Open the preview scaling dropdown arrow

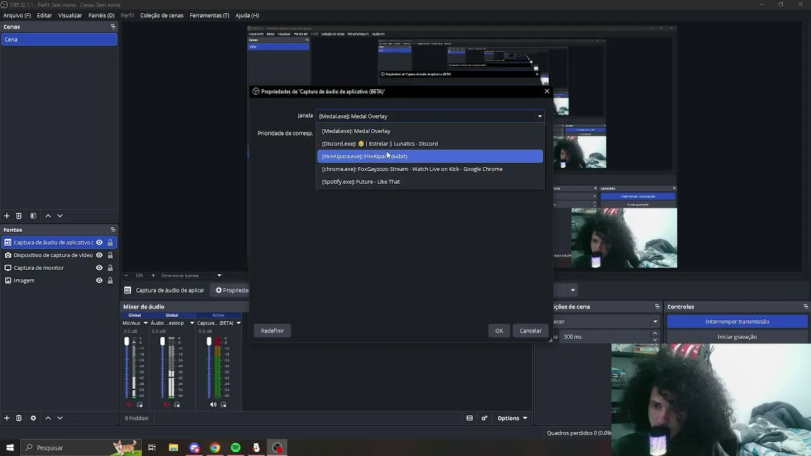(219, 275)
